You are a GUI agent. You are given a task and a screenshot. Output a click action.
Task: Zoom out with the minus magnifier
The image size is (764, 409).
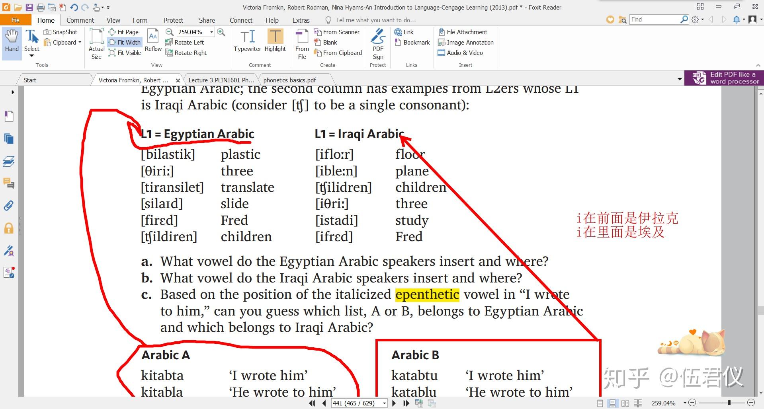click(x=169, y=32)
